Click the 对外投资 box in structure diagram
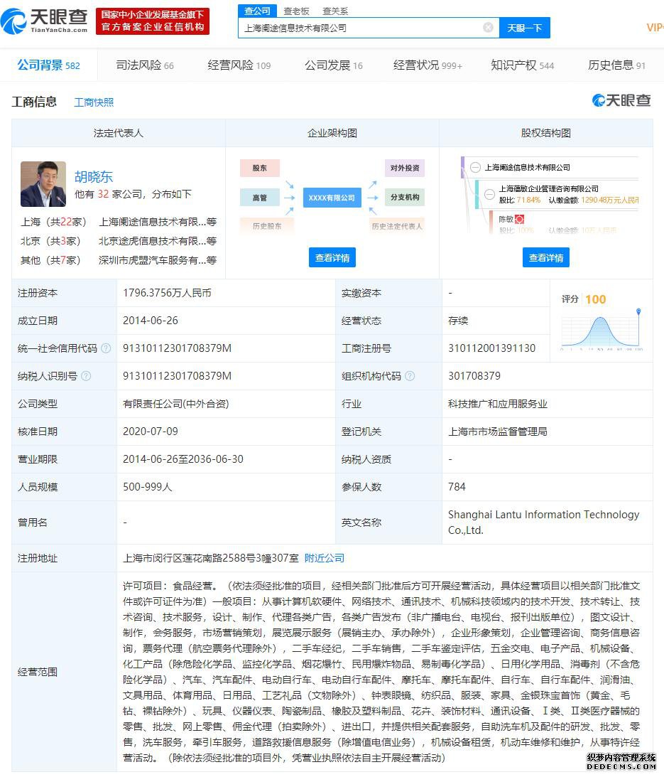Image resolution: width=664 pixels, height=777 pixels. [405, 168]
